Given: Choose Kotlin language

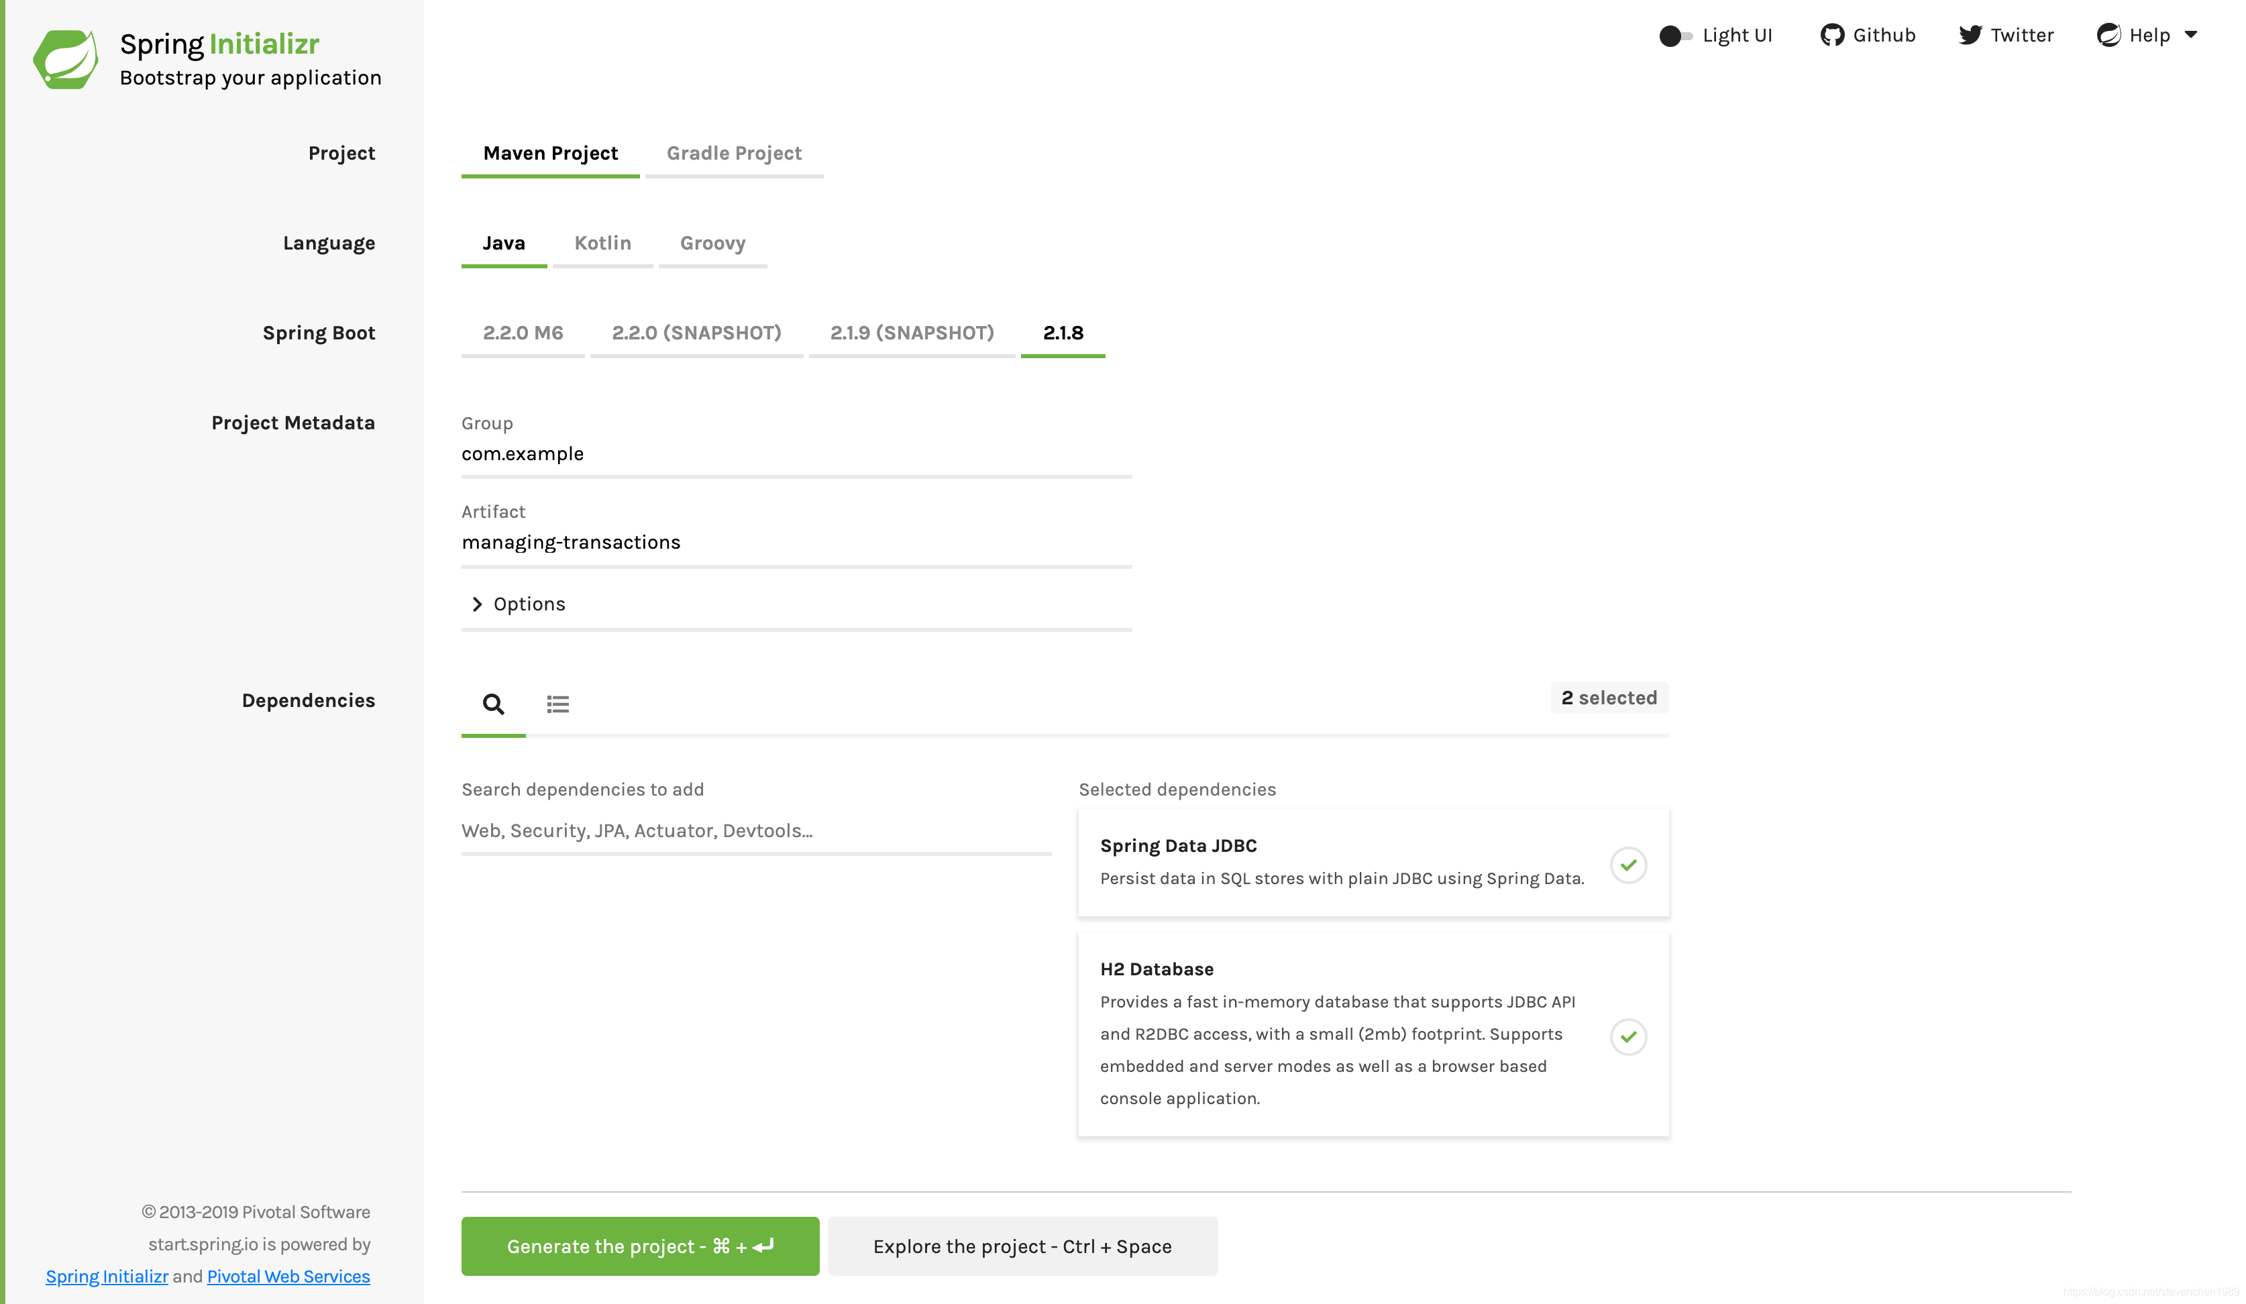Looking at the screenshot, I should 602,243.
